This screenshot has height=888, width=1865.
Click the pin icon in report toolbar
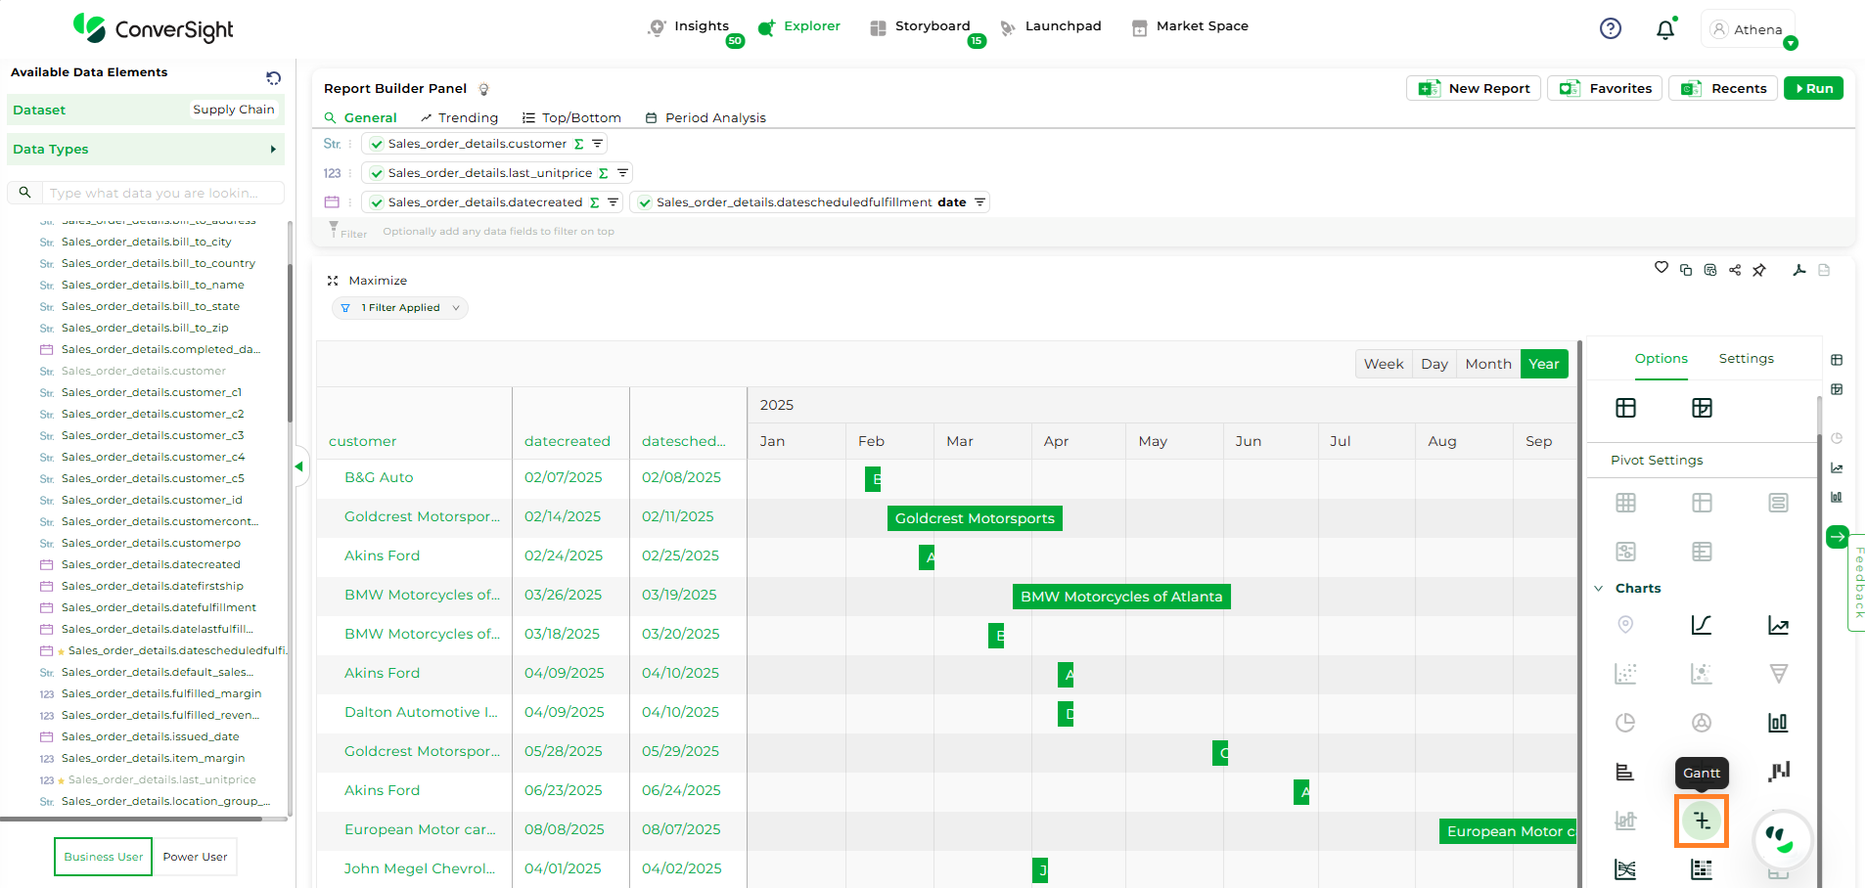click(x=1759, y=270)
